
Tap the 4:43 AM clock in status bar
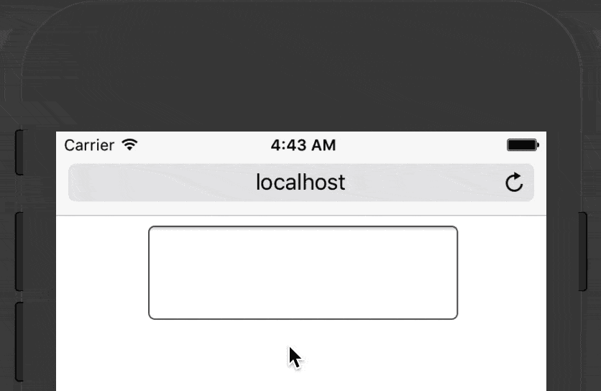(303, 145)
